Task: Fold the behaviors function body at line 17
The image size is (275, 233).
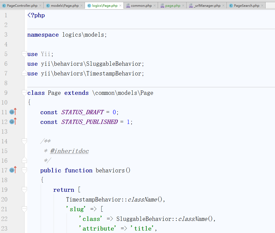Action: (25, 170)
